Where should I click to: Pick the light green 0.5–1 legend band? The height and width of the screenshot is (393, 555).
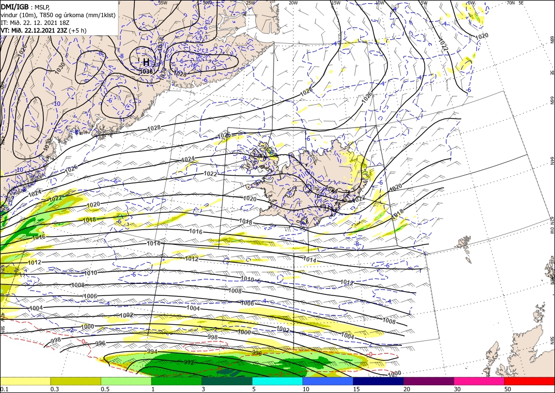coord(126,381)
